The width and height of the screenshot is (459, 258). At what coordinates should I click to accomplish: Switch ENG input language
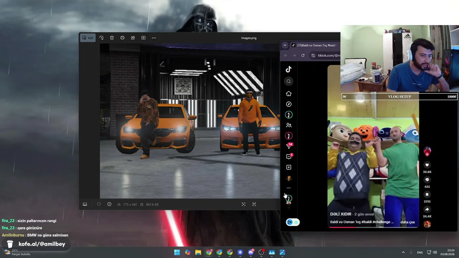click(420, 252)
